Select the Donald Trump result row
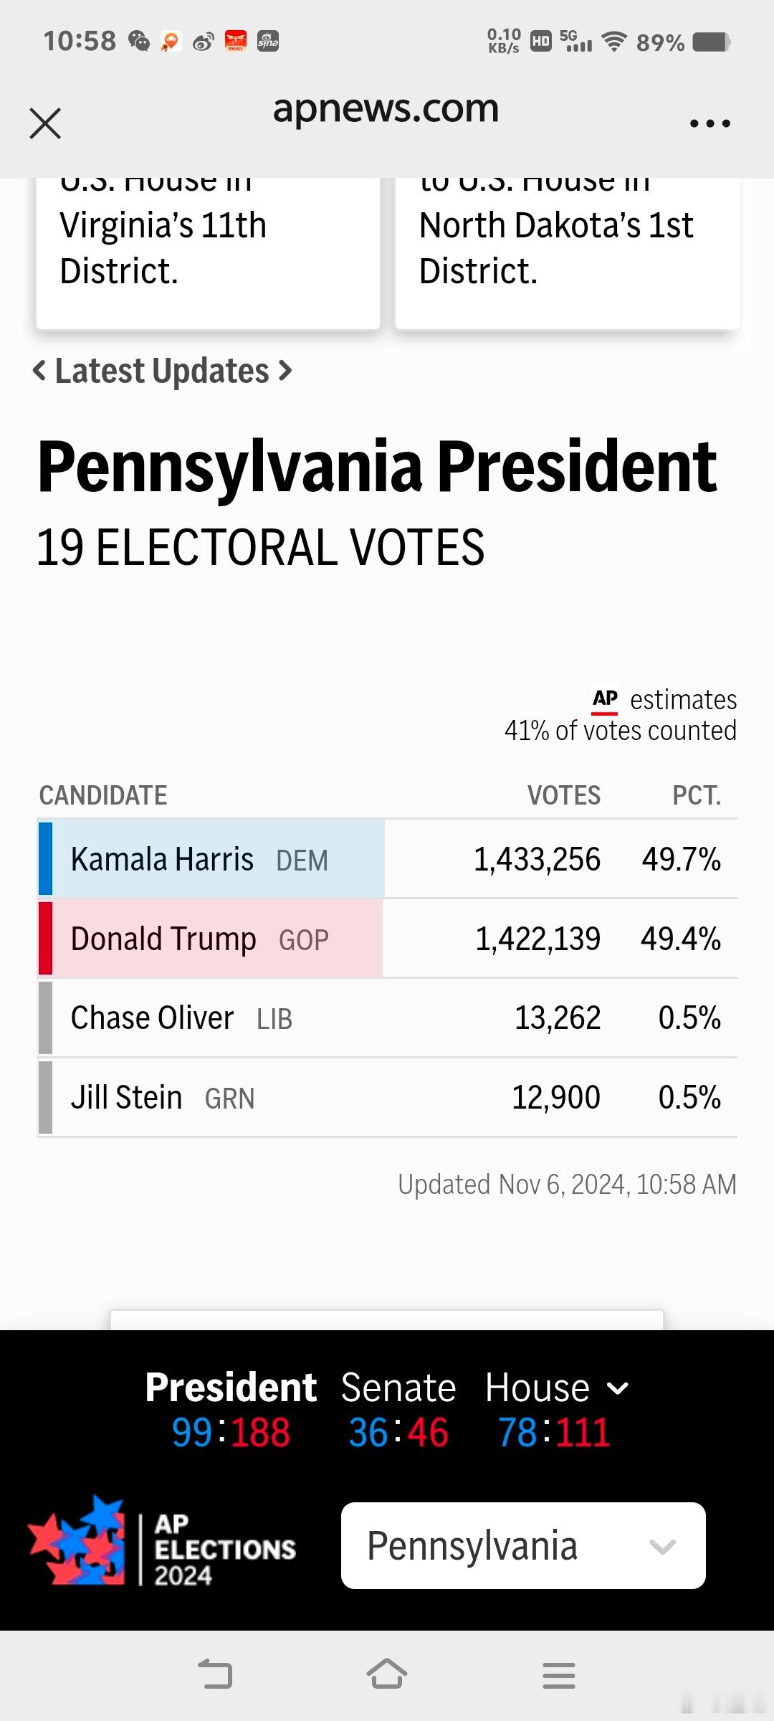The height and width of the screenshot is (1721, 774). click(388, 939)
